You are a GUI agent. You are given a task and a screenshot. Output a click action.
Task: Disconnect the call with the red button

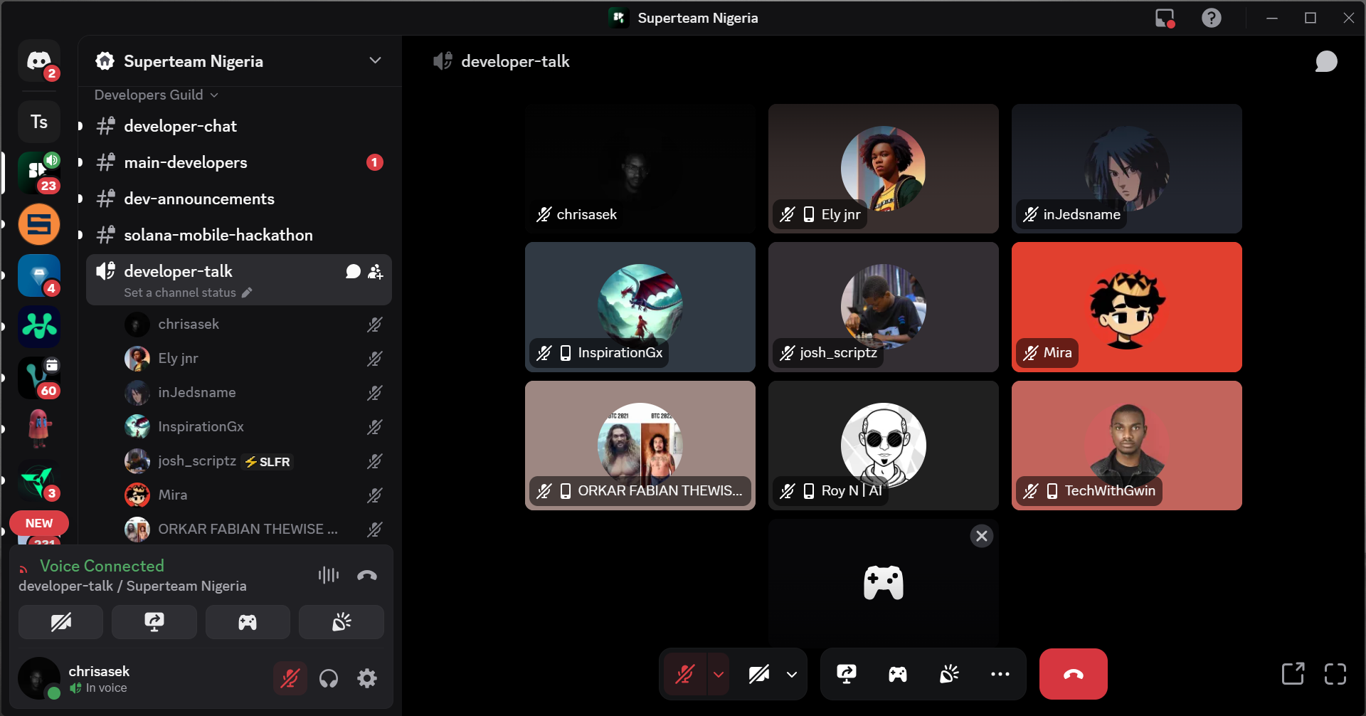pyautogui.click(x=1073, y=674)
